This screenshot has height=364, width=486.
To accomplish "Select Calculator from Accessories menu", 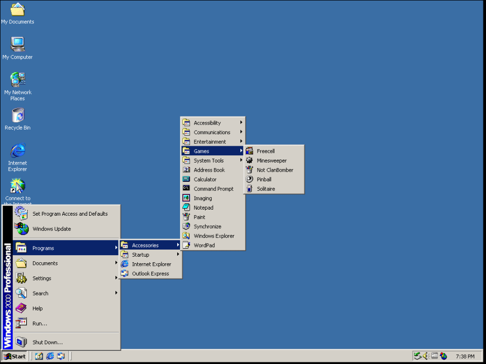I will 205,179.
